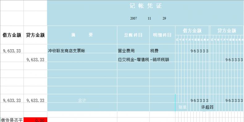The width and height of the screenshot is (244, 122).
Task: Click the day 29 date cell
Action: coord(164,18)
